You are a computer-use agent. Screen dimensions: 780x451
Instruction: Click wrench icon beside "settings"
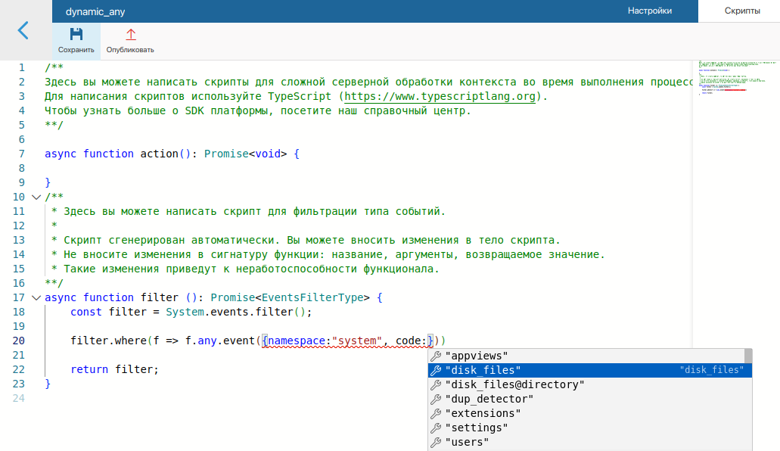click(435, 428)
